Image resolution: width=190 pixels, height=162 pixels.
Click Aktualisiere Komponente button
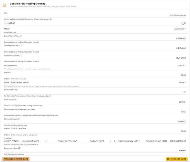click(x=16, y=159)
